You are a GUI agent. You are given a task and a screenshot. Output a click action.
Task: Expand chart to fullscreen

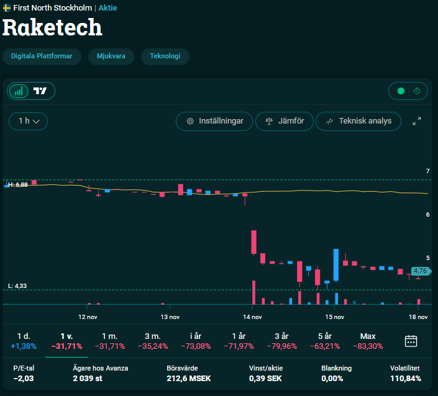[417, 121]
